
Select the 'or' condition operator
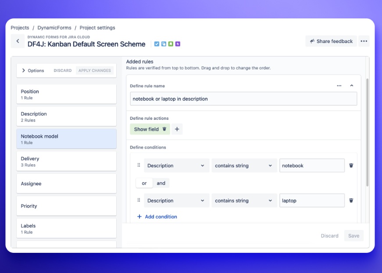[x=144, y=183]
